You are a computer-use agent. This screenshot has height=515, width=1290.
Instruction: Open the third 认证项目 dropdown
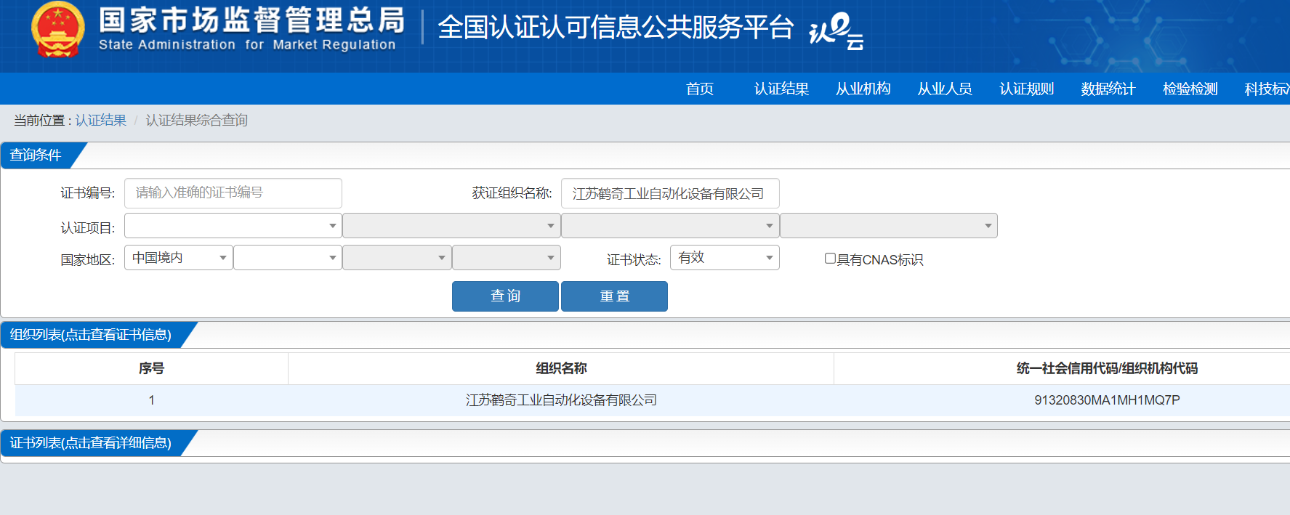pos(670,226)
